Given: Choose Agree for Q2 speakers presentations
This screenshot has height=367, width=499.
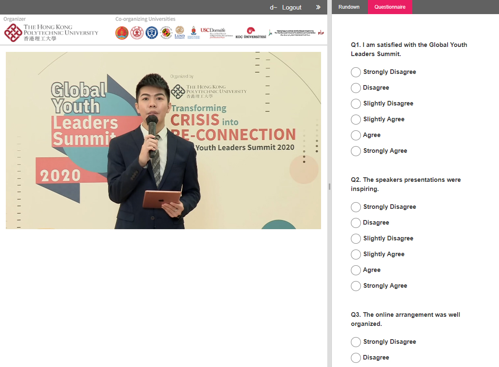Looking at the screenshot, I should coord(356,270).
